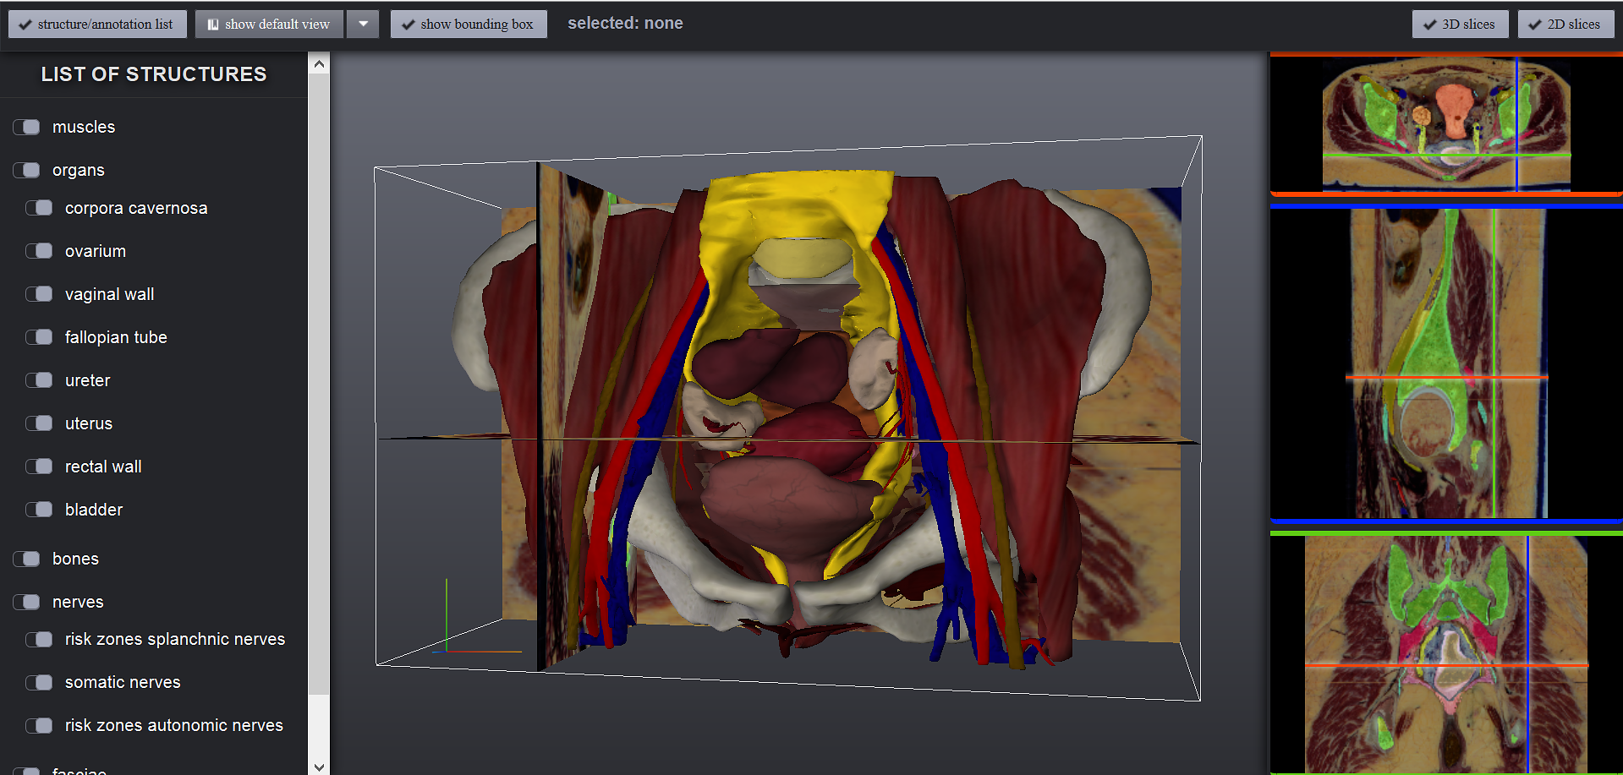The height and width of the screenshot is (775, 1623).
Task: Click the scroll down arrow of structure list
Action: click(x=319, y=767)
